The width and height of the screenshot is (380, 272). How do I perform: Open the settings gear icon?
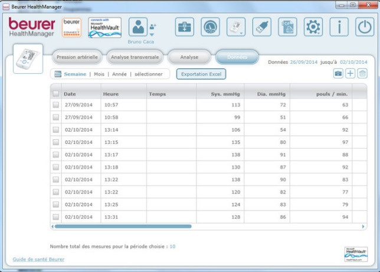313,27
